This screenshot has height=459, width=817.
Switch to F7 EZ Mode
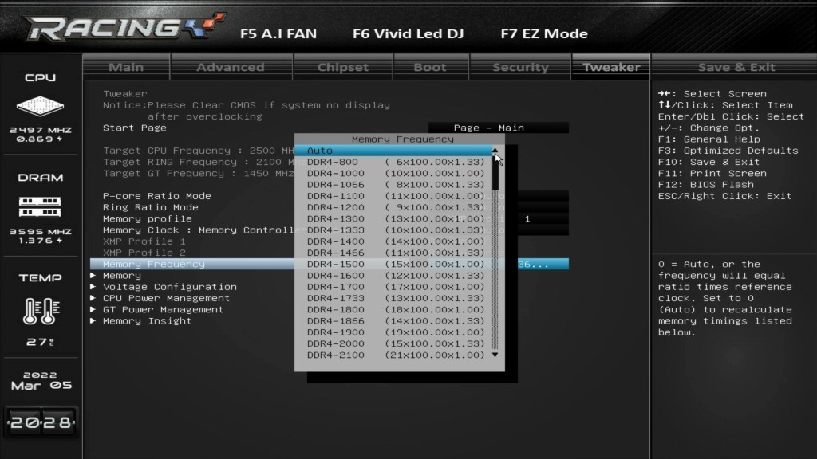pos(543,34)
